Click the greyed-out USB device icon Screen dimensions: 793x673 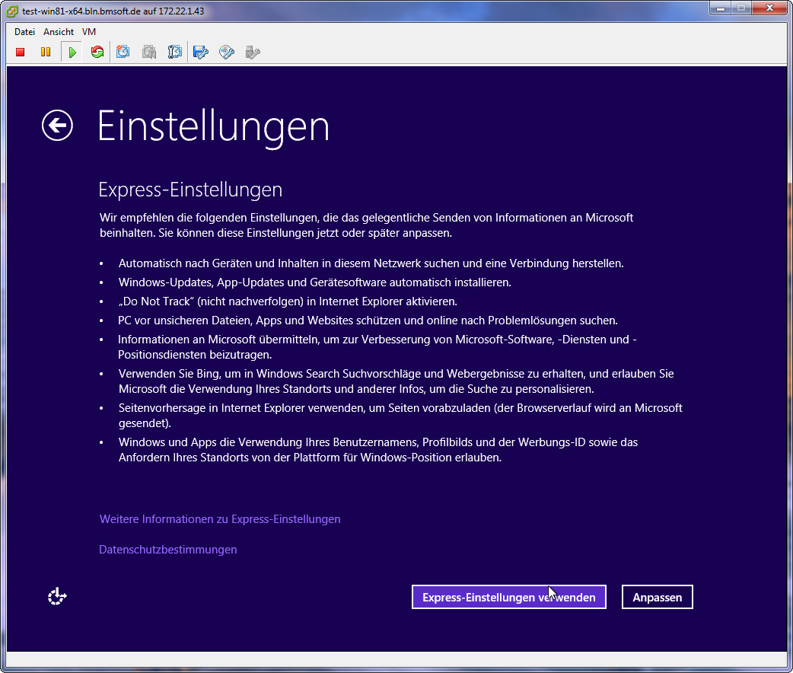click(x=253, y=52)
